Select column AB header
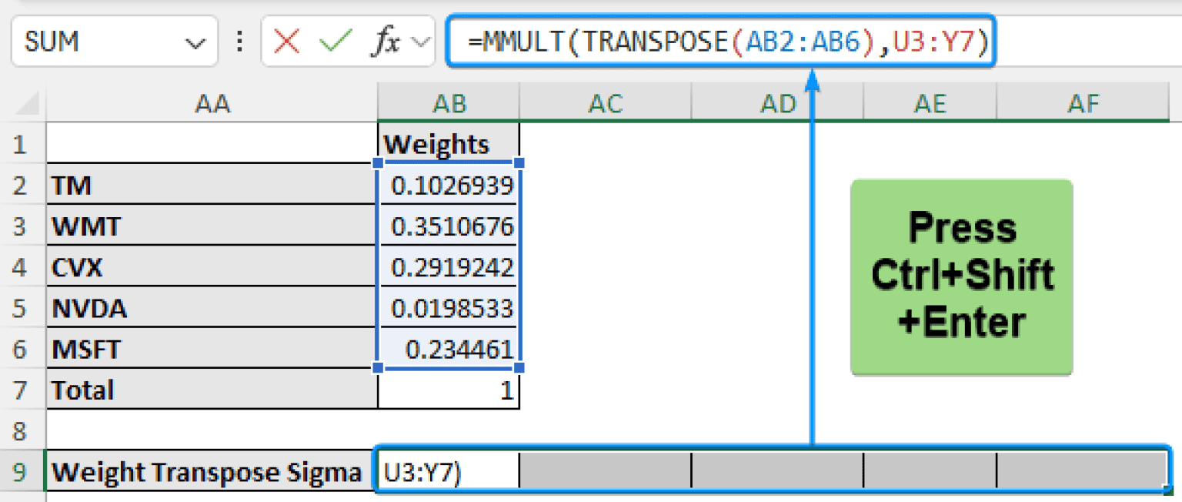This screenshot has height=502, width=1182. coord(449,103)
